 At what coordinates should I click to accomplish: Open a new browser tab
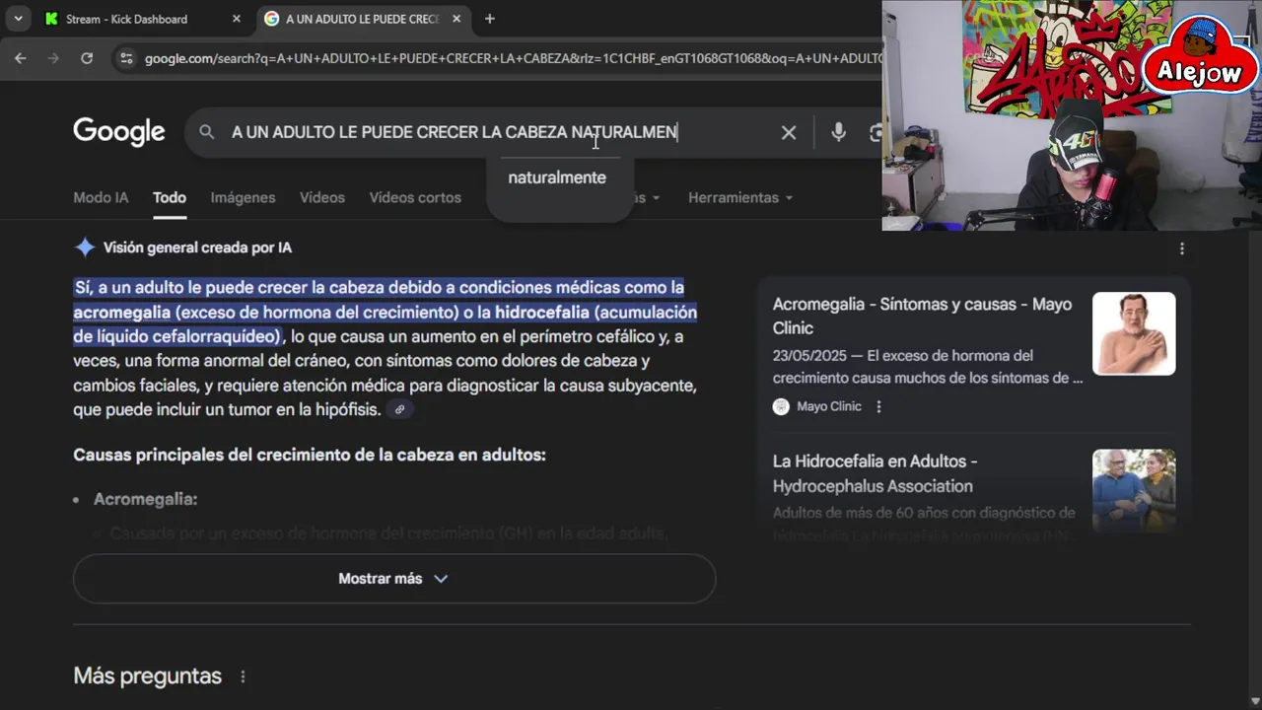point(489,19)
